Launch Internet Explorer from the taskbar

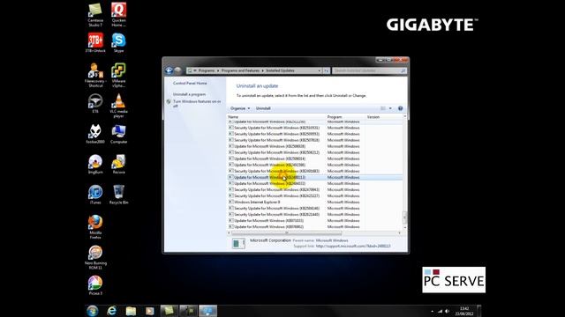[x=112, y=311]
